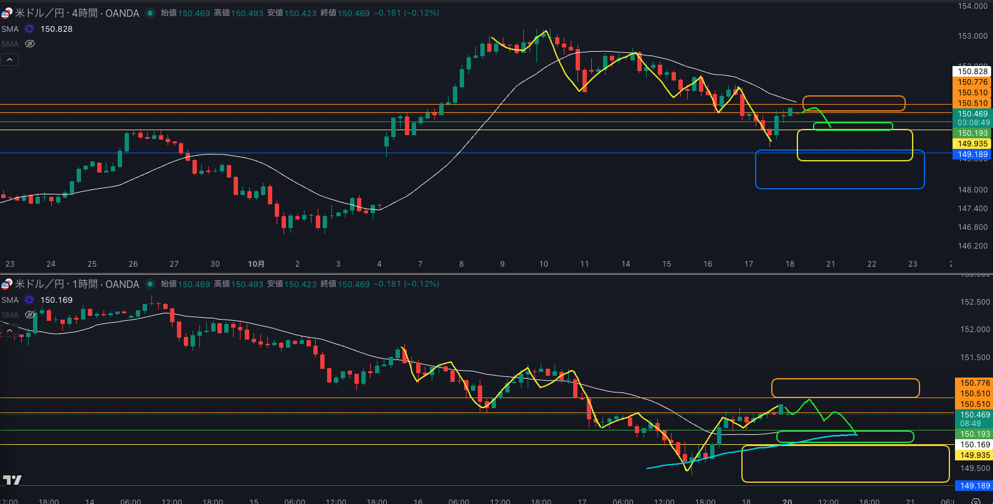Screen dimensions: 993x504
Task: Click the purple SMA refresh icon on the 1-hour chart
Action: pyautogui.click(x=29, y=300)
